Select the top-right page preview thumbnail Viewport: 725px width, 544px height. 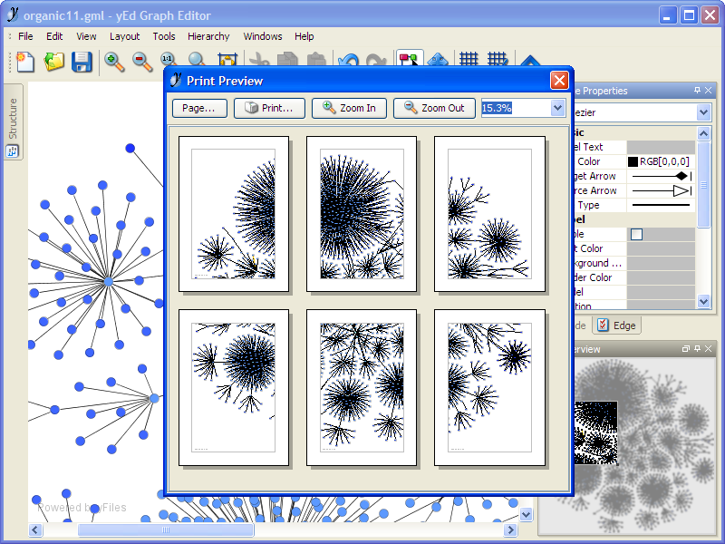[x=489, y=214]
